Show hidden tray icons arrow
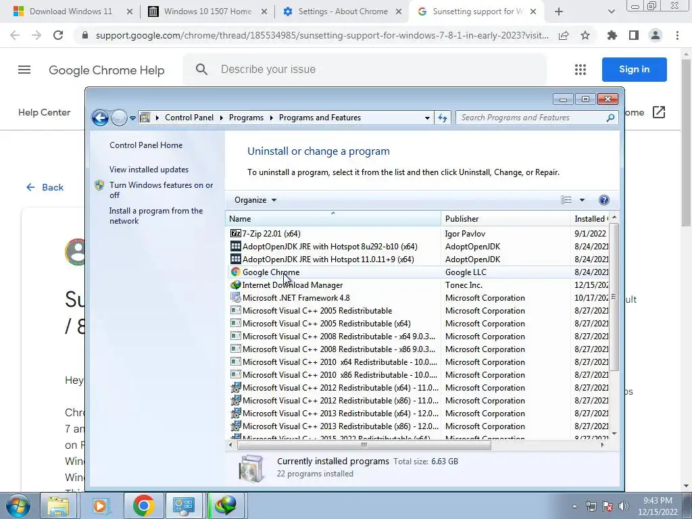 [x=574, y=506]
